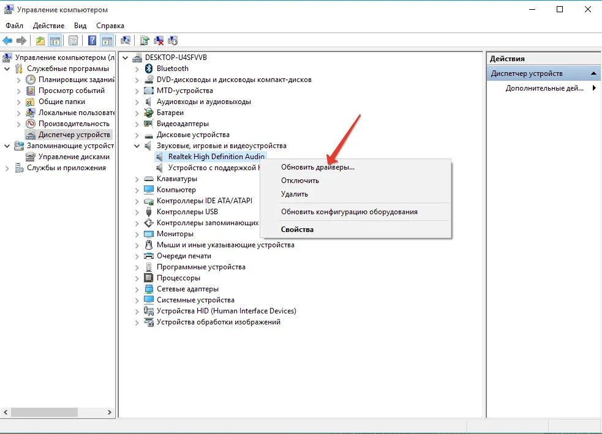Click left pane horizontal scrollbar right arrow
The image size is (602, 434).
click(x=110, y=412)
